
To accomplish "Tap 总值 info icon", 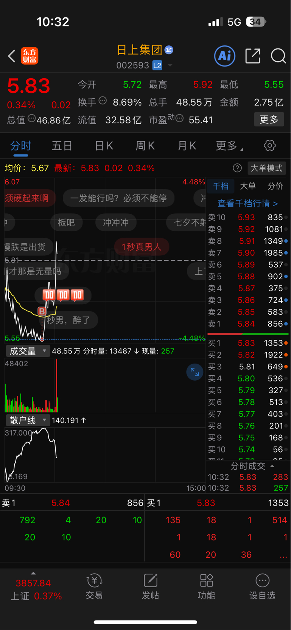I will [32, 118].
